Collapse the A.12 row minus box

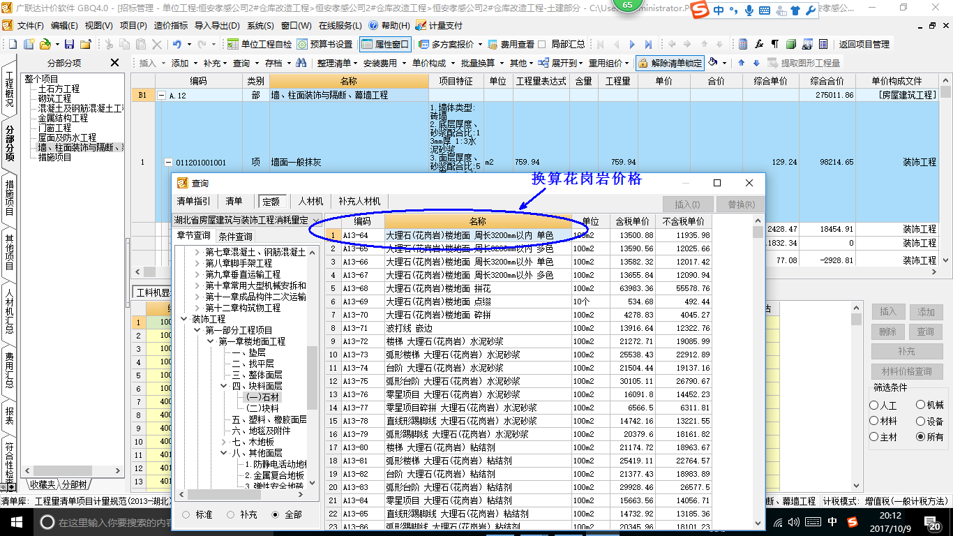click(162, 95)
